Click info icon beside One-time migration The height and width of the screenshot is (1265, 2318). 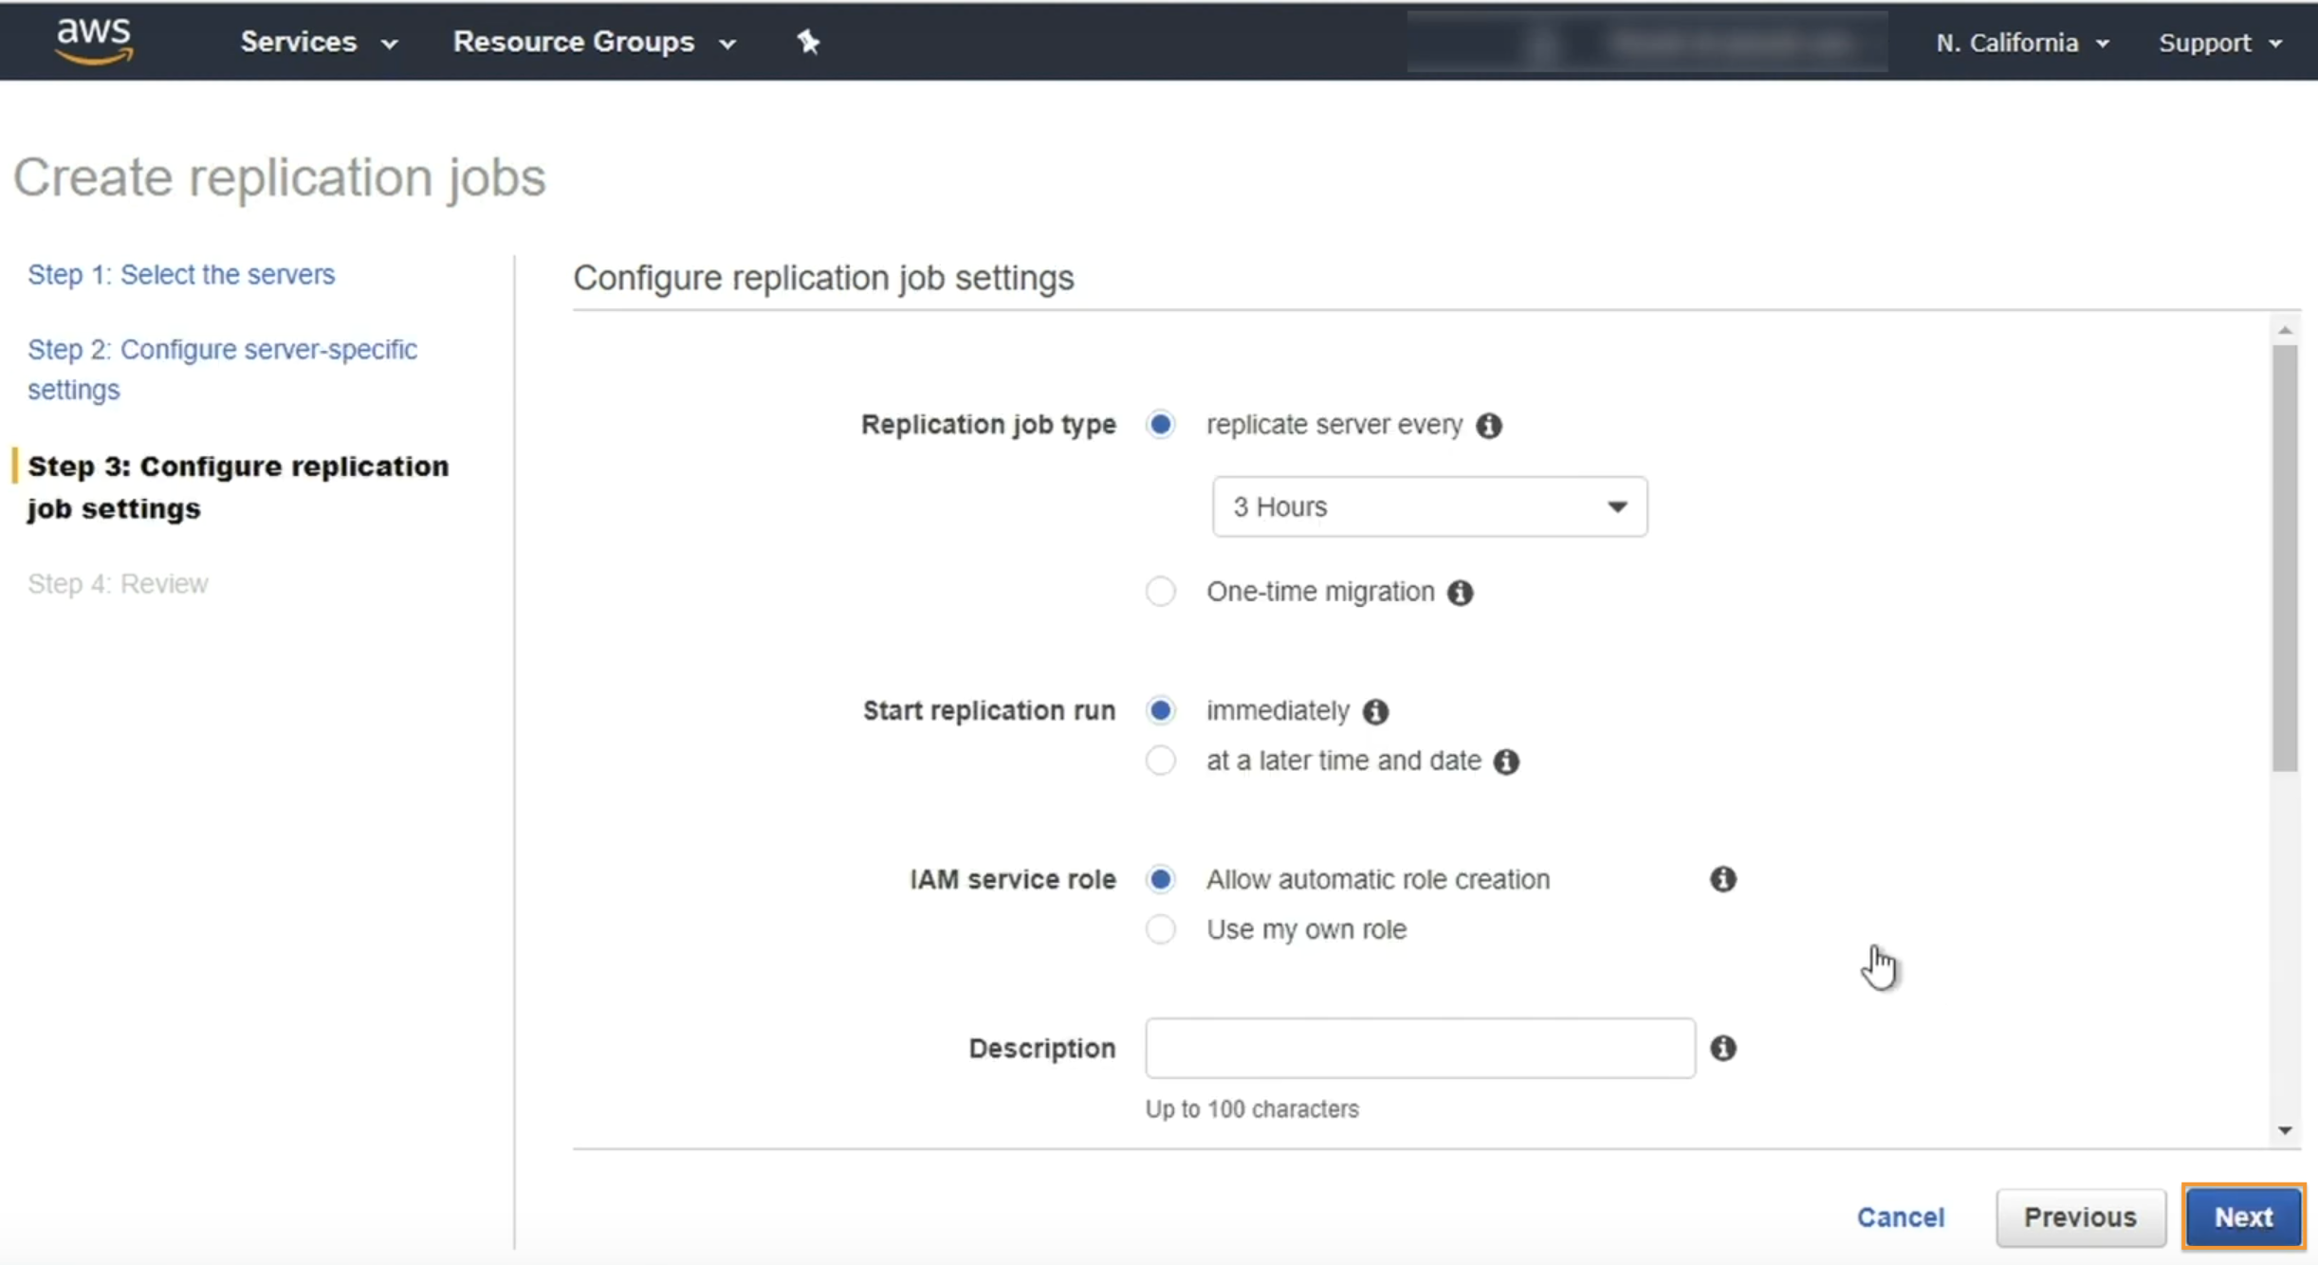tap(1460, 593)
